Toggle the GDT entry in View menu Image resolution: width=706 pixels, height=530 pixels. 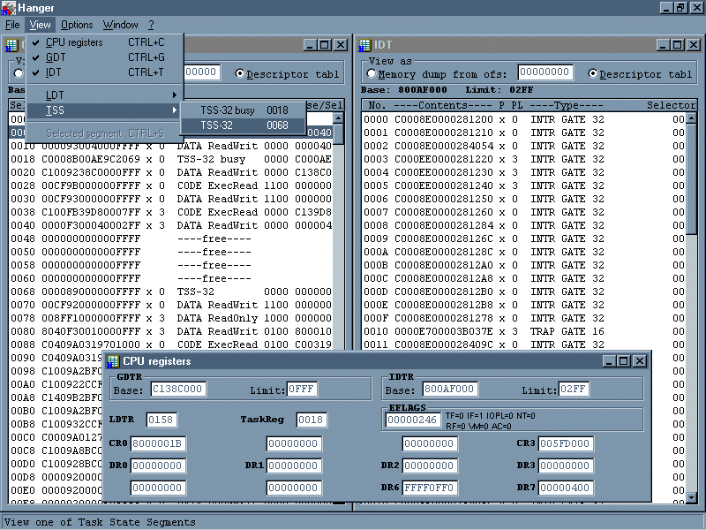[105, 57]
